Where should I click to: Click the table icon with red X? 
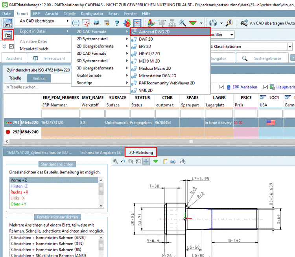click(137, 23)
